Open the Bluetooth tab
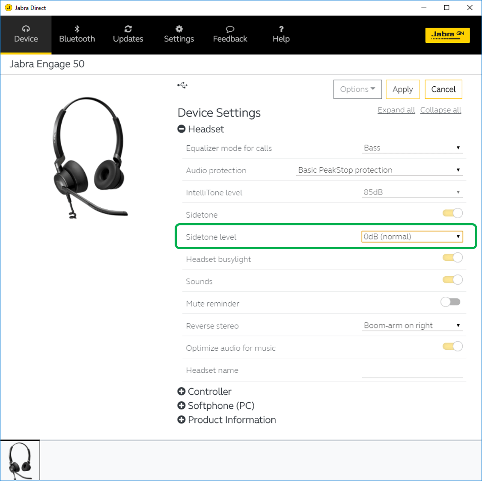 (x=77, y=35)
